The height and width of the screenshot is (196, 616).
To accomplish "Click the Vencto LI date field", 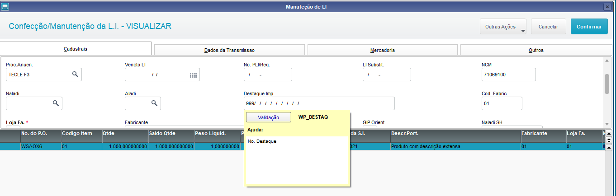I will click(162, 75).
